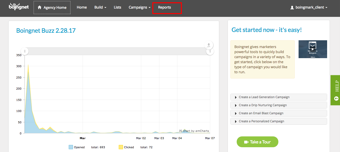Click the Clicked legend label
The image size is (340, 152).
coord(129,147)
